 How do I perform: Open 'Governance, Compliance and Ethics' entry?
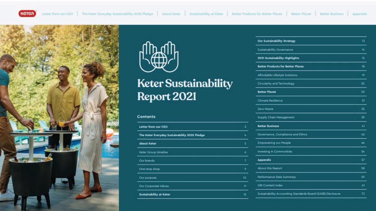(x=311, y=135)
